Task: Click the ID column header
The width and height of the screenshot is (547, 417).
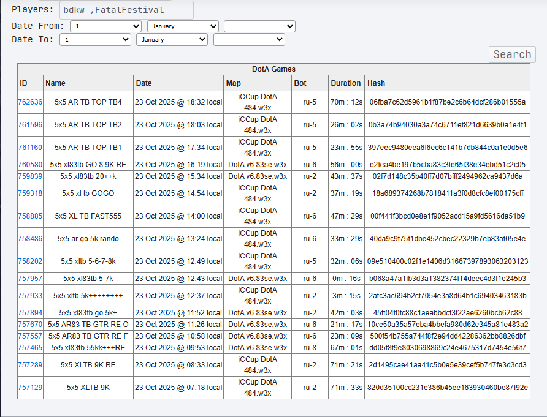Action: [x=30, y=83]
